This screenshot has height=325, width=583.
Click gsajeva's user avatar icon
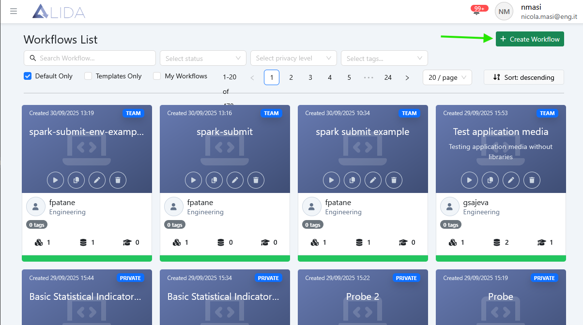[449, 207]
